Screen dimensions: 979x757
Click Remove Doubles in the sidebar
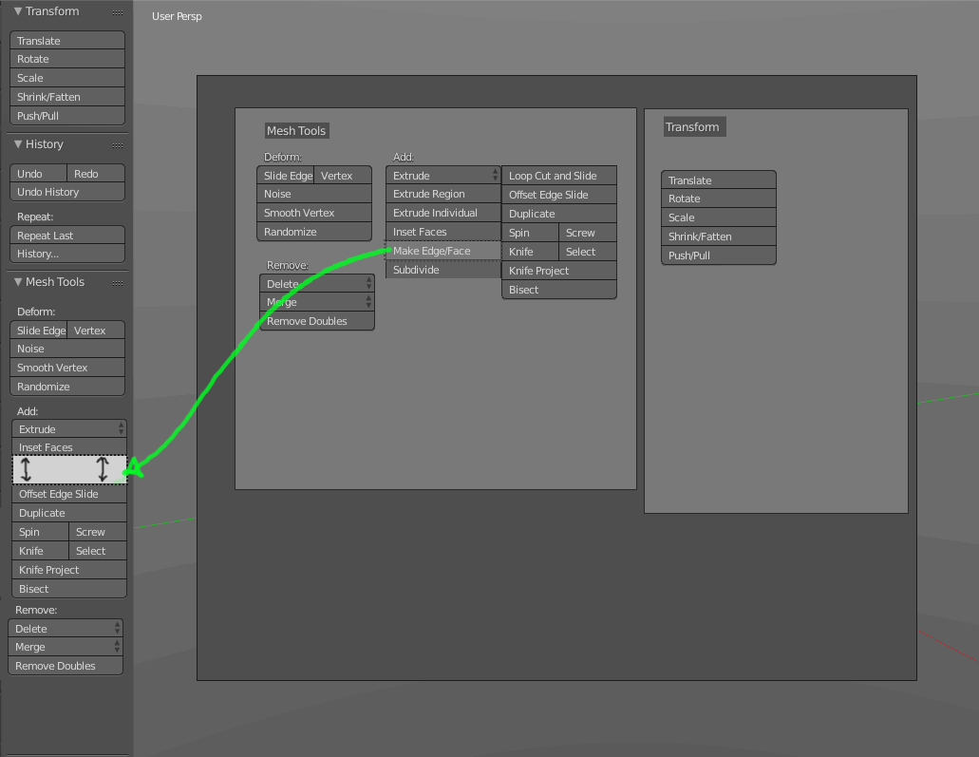[66, 666]
